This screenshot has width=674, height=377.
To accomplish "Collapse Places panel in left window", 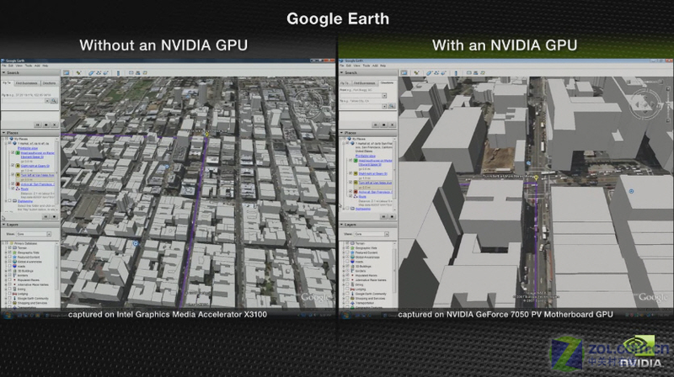I will [3, 133].
